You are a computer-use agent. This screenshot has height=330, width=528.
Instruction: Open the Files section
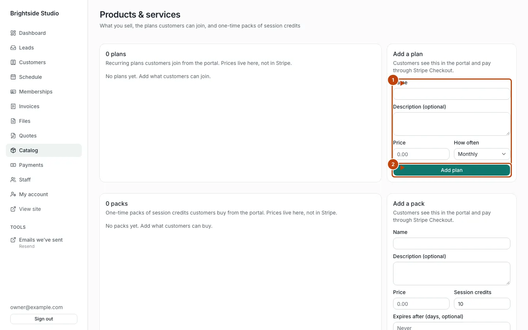[x=44, y=121]
